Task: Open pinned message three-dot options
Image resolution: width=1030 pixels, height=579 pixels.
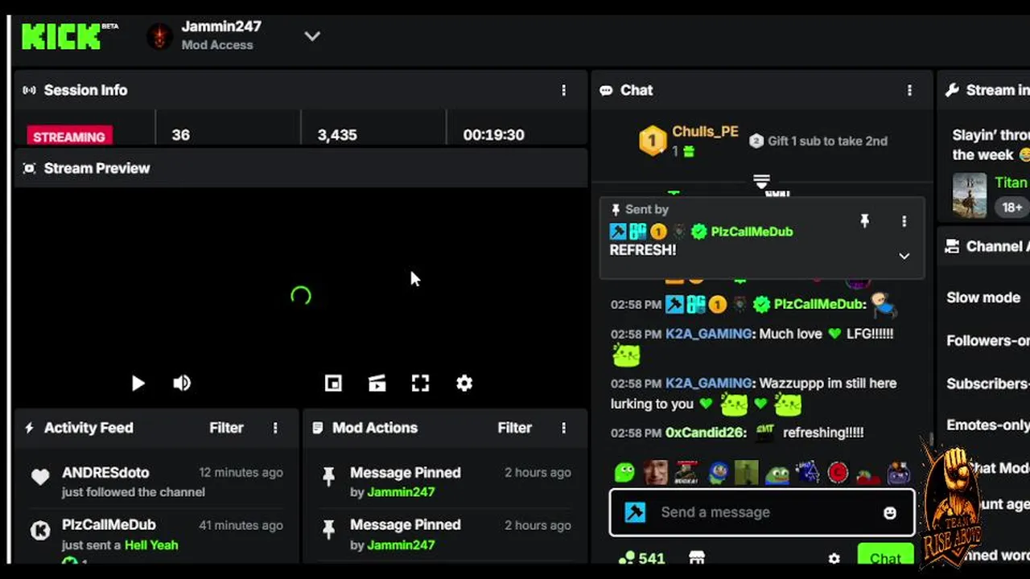Action: (x=904, y=220)
